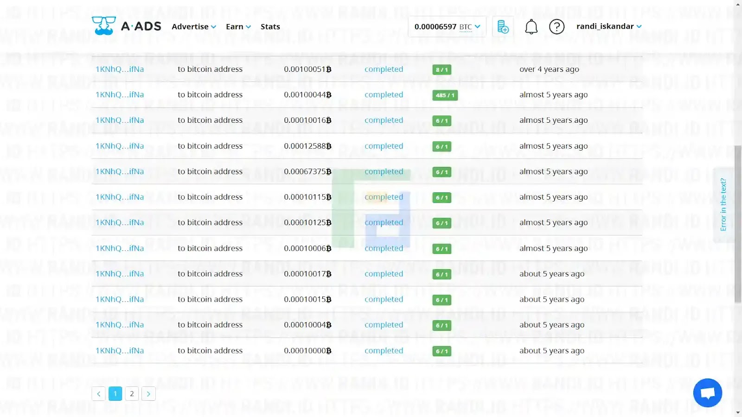Click completed status in the 0.00067375 row
Screen dimensions: 742x417
coord(384,171)
